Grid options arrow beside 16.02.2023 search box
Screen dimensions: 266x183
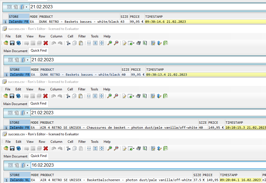click(x=27, y=165)
